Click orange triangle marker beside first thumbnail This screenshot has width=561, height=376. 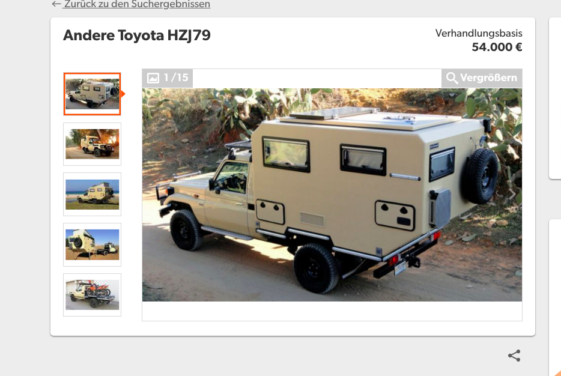point(123,94)
